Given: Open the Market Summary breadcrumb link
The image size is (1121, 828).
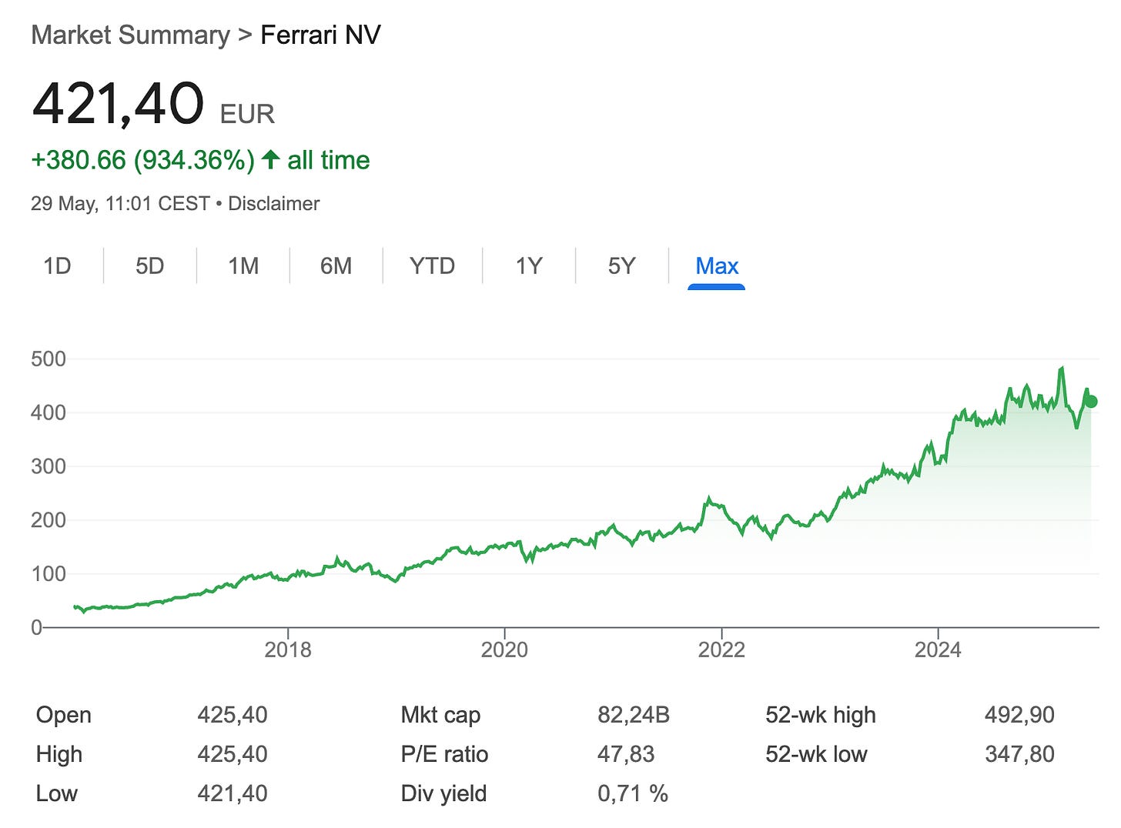Looking at the screenshot, I should [130, 35].
